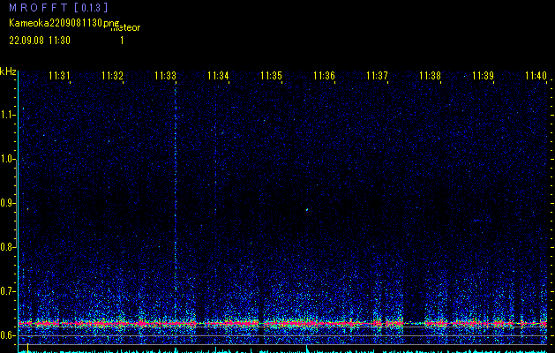The width and height of the screenshot is (555, 353).
Task: Click the 0.6 frequency axis label
Action: (x=7, y=335)
